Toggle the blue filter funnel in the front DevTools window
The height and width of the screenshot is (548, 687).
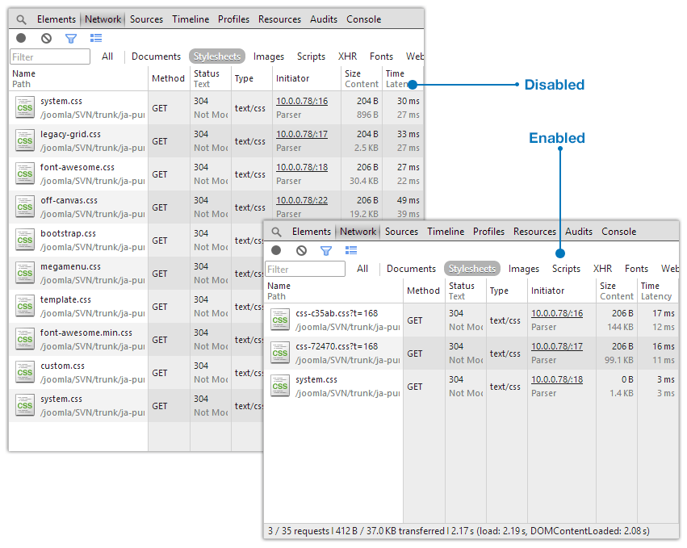[x=326, y=250]
